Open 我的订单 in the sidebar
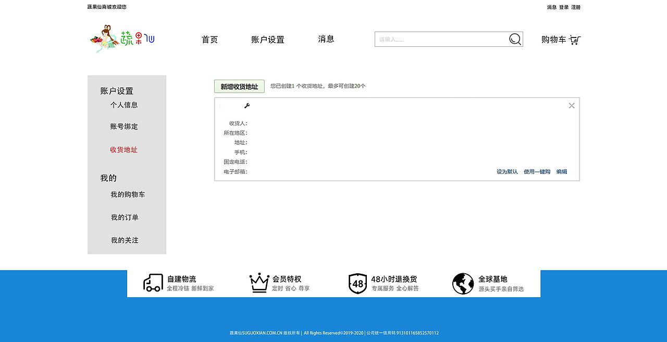 [124, 217]
